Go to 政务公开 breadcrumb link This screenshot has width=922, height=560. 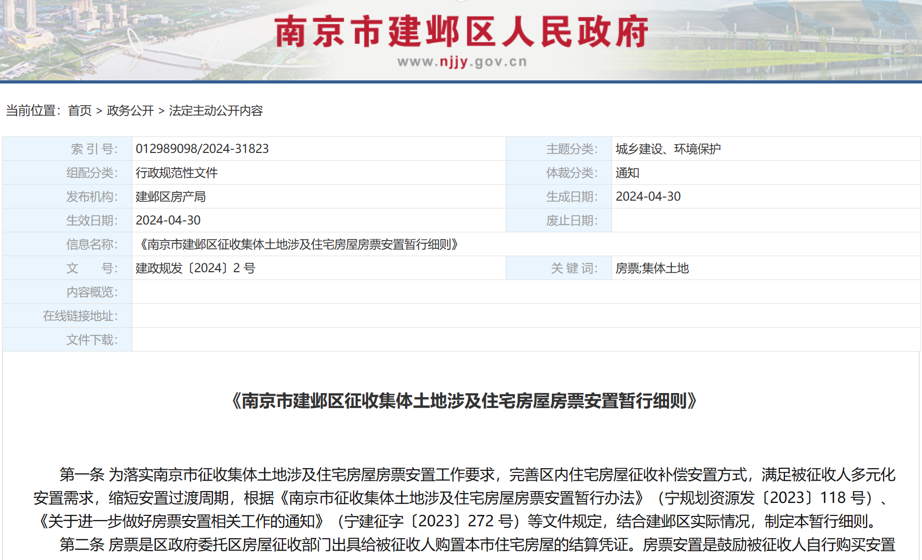(x=130, y=110)
